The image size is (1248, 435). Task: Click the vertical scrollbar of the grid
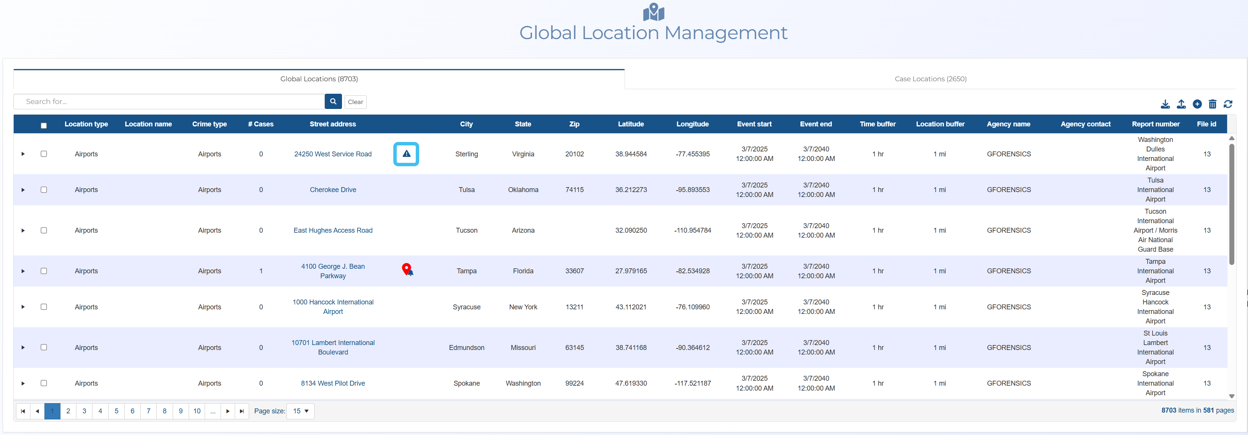pos(1232,203)
